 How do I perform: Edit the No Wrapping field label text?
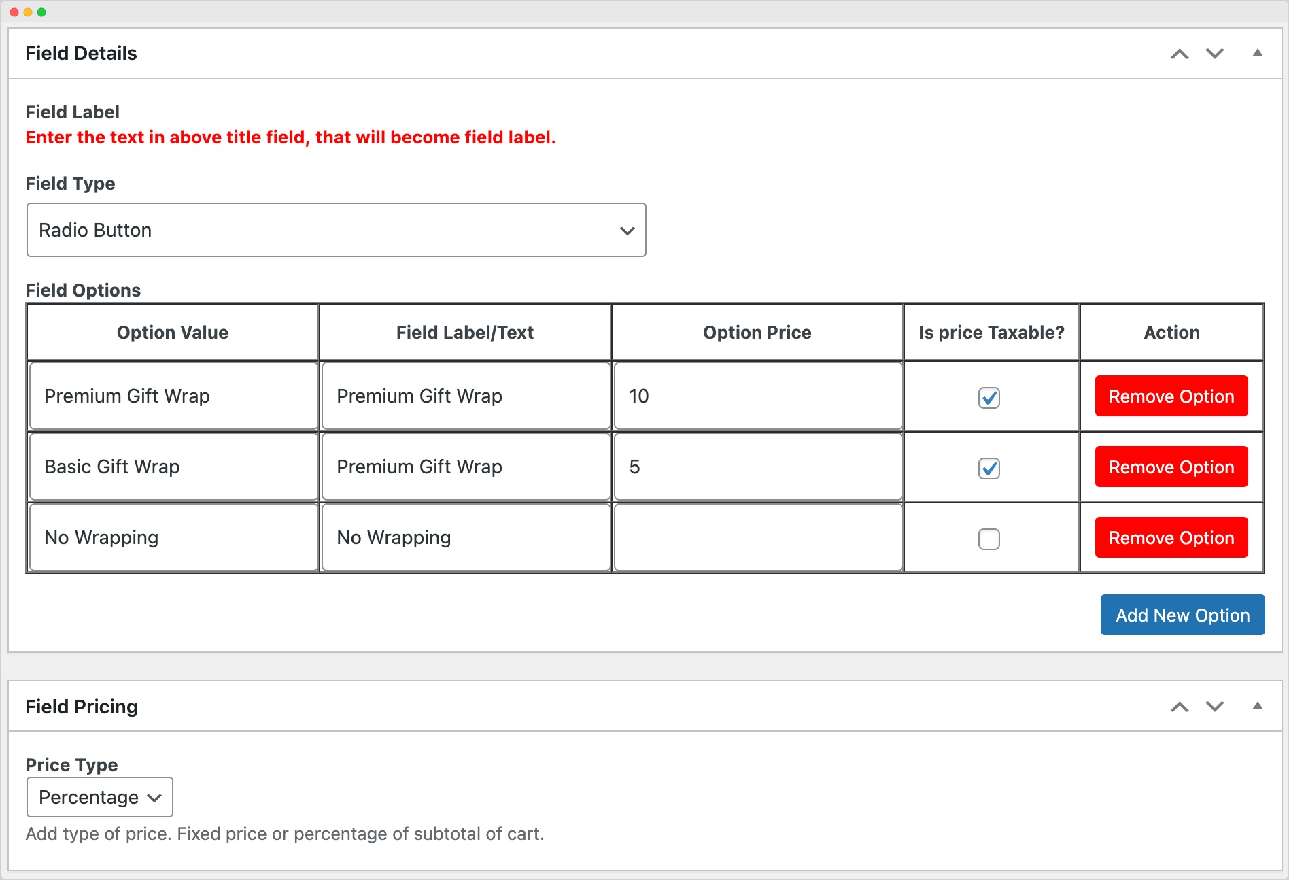[466, 537]
